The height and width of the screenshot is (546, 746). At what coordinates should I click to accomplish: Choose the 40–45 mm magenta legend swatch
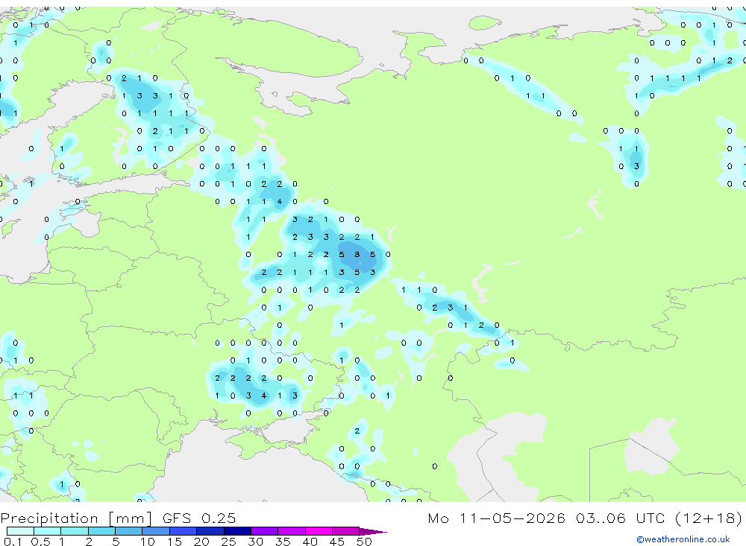click(x=319, y=531)
